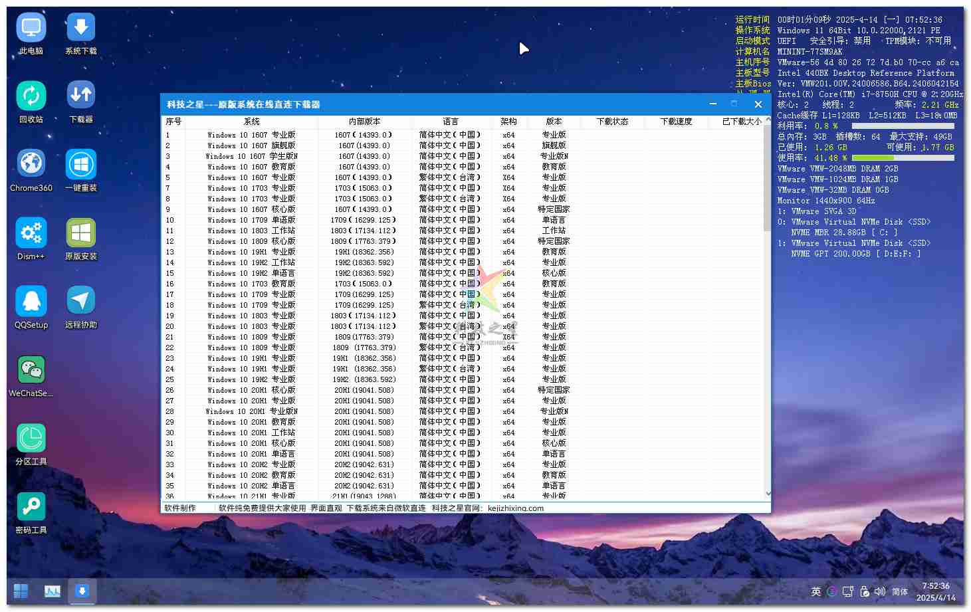Sort by the 系统 column header
Image resolution: width=971 pixels, height=612 pixels.
251,122
